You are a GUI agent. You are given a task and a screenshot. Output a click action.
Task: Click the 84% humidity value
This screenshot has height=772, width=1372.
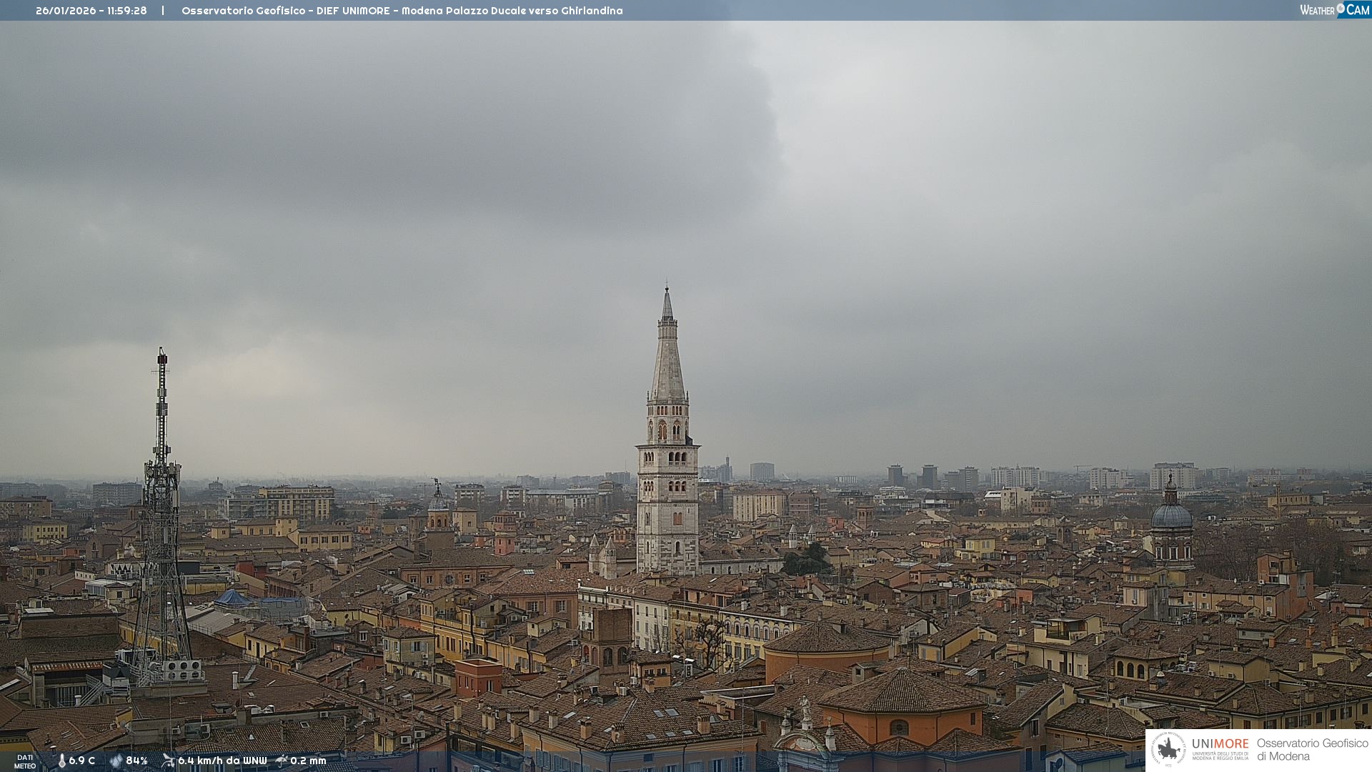pyautogui.click(x=136, y=761)
